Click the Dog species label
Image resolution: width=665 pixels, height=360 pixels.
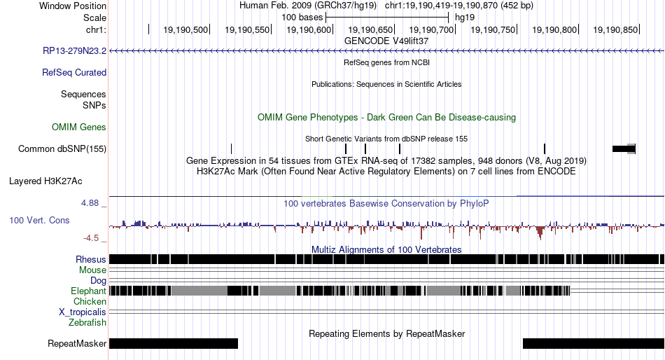(x=99, y=281)
